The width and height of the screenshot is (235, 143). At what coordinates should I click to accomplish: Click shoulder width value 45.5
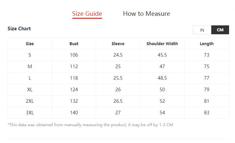(162, 55)
